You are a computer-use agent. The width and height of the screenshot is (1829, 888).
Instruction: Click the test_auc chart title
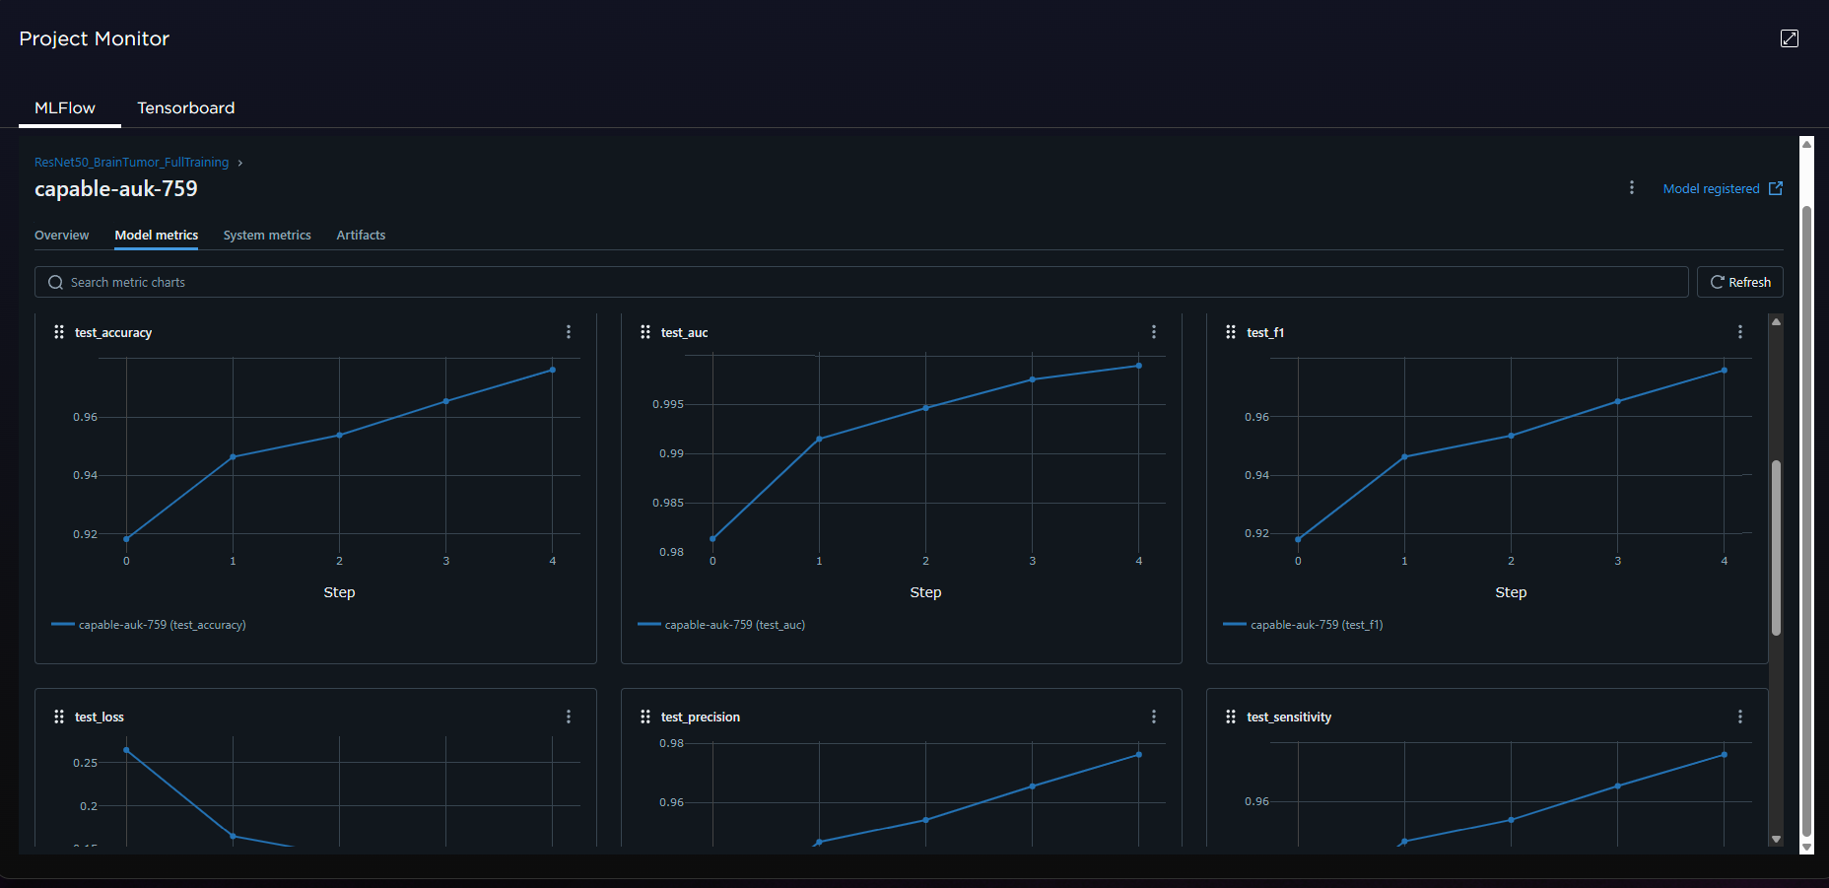684,332
